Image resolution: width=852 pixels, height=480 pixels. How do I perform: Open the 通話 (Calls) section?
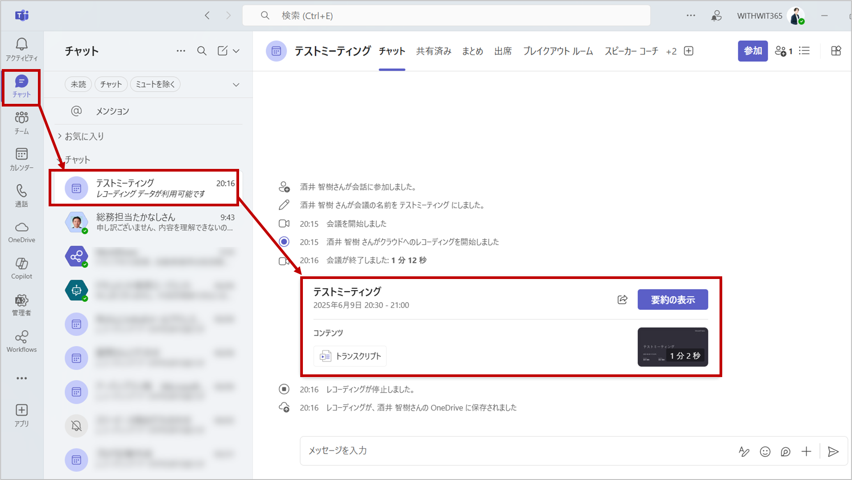(x=21, y=195)
